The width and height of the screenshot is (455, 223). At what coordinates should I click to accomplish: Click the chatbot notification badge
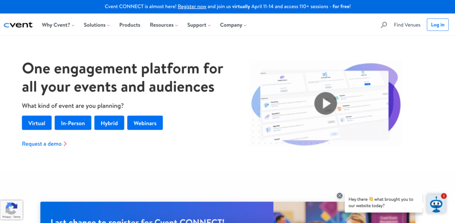[444, 196]
